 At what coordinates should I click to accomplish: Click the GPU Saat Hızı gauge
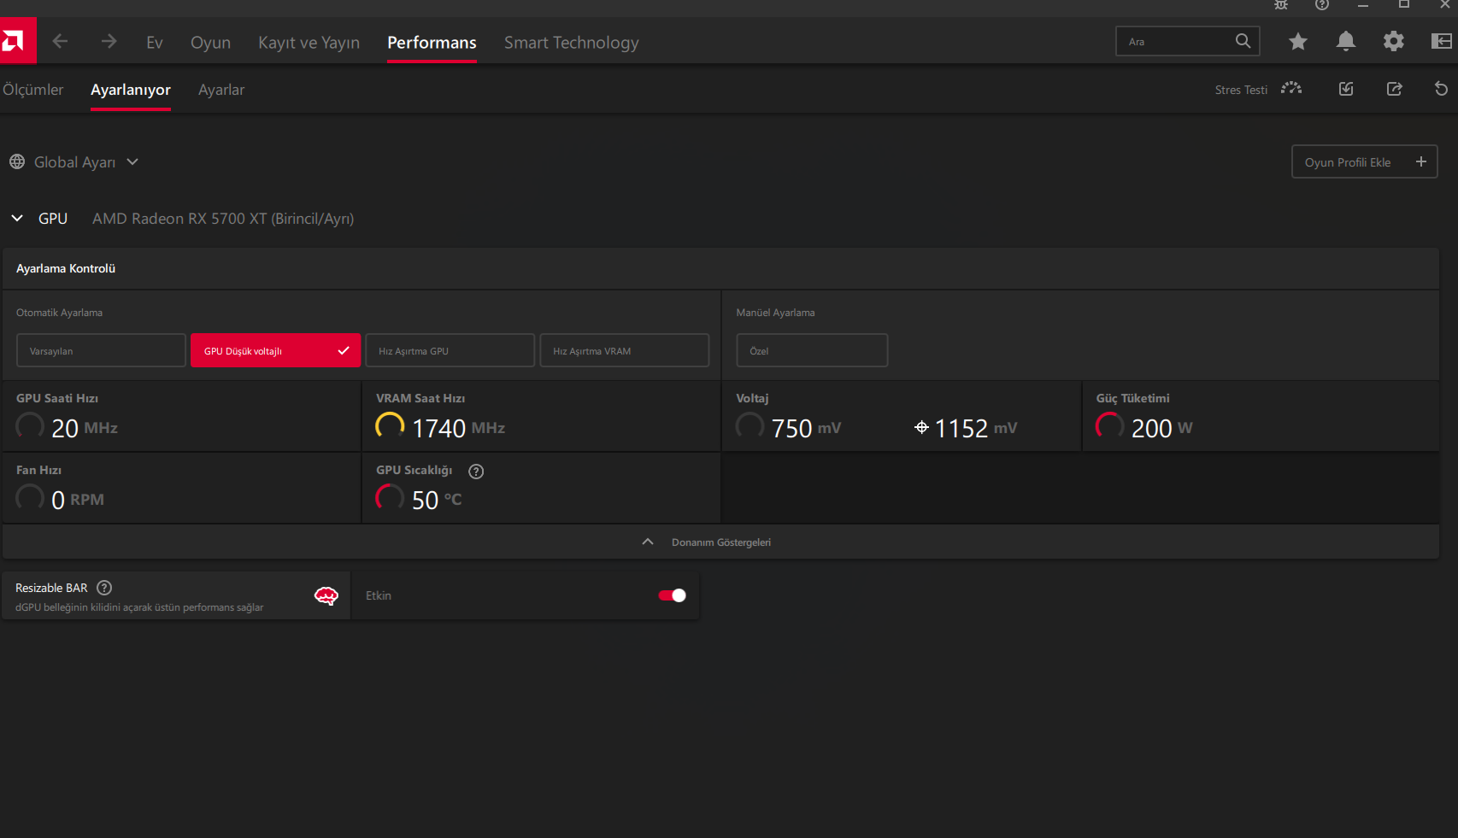(30, 425)
